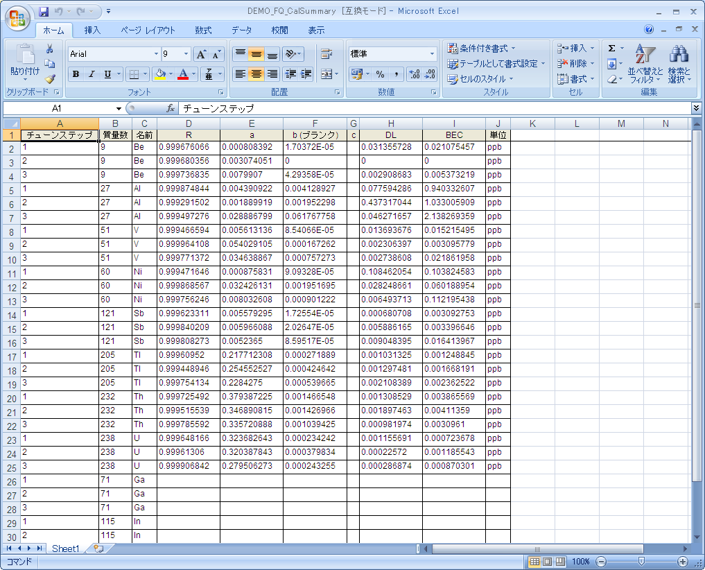Click the horizontal scrollbar thumb
The image size is (705, 570).
pos(537,549)
